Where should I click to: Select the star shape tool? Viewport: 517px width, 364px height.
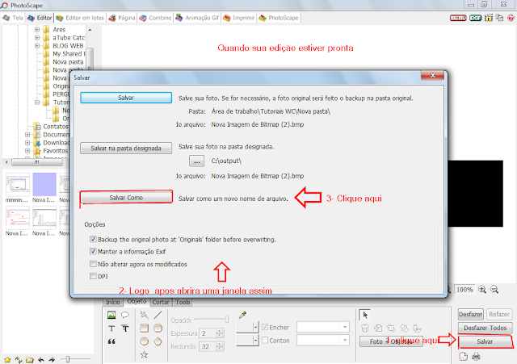[x=144, y=355]
